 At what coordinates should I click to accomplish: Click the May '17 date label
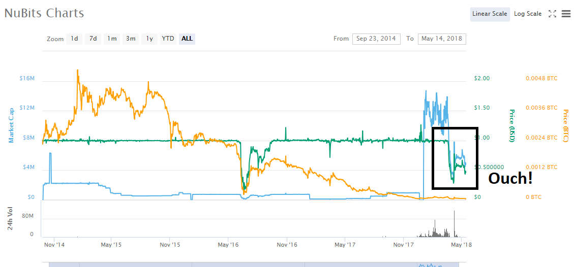[x=345, y=244]
